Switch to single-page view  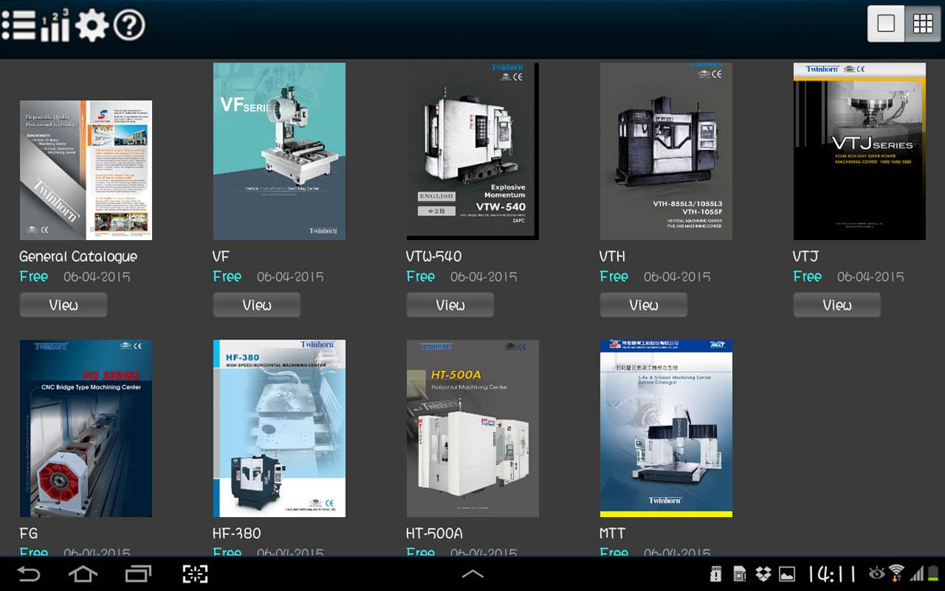tap(886, 24)
